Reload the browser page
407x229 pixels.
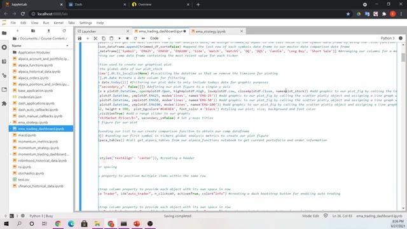23,14
